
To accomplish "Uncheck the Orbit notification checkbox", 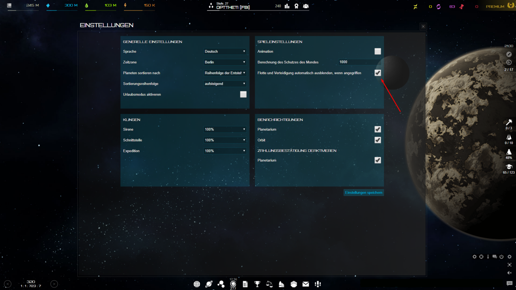I will [378, 140].
